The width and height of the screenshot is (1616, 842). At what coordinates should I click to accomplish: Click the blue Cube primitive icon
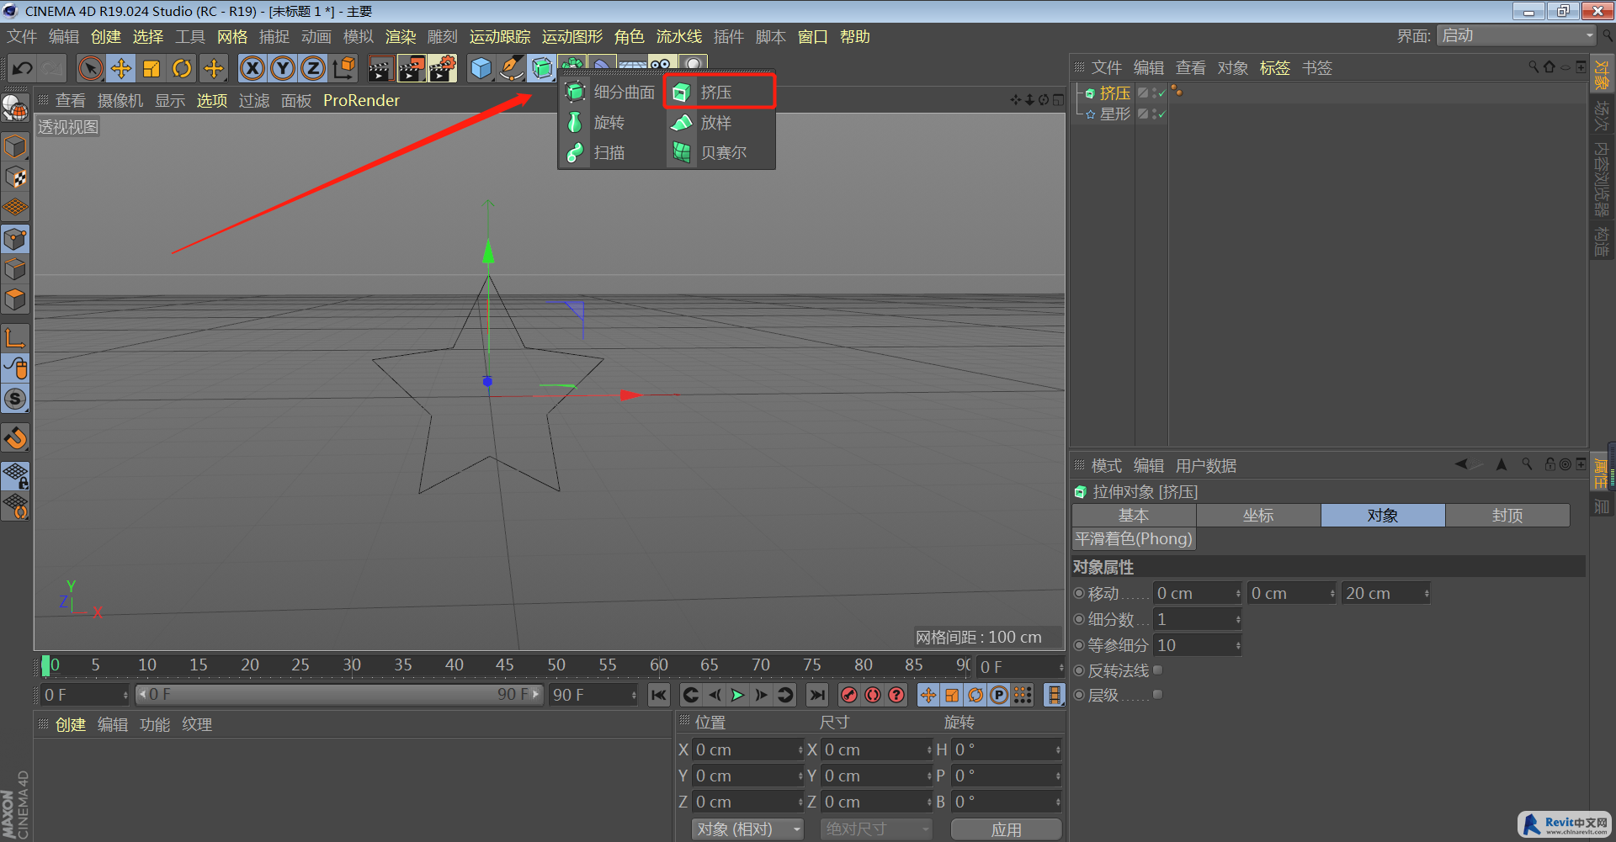pyautogui.click(x=481, y=68)
